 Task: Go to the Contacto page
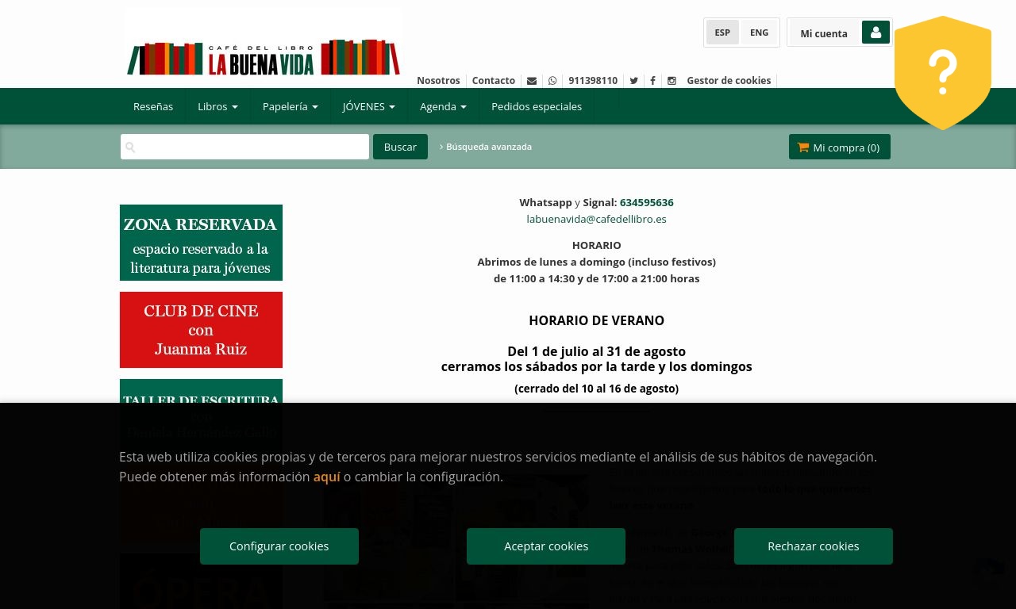click(494, 80)
